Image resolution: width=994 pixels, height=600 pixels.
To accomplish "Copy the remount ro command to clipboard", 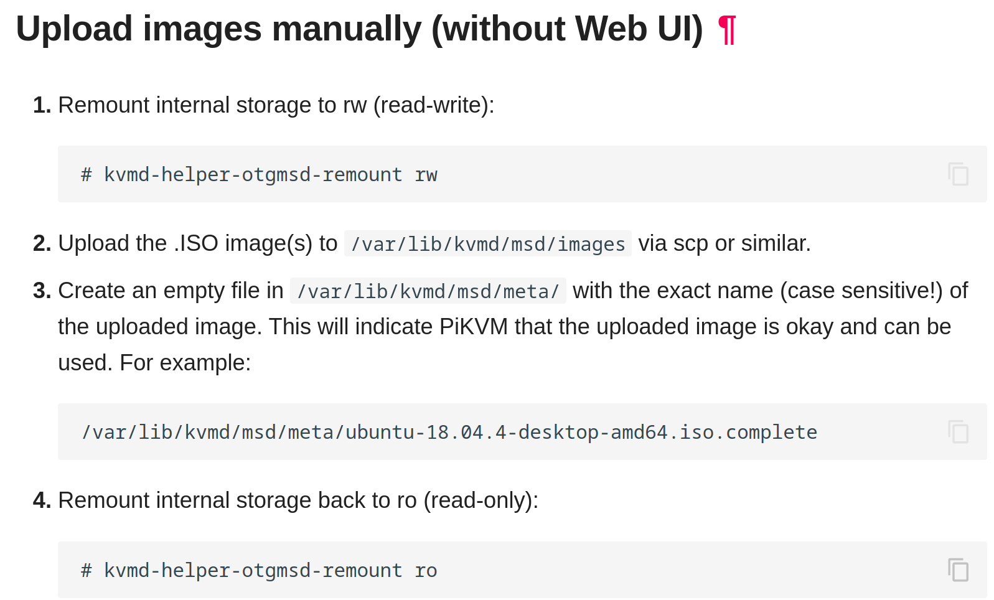I will (958, 570).
